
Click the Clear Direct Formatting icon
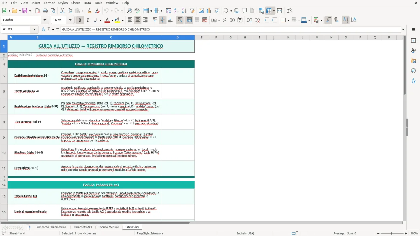[x=97, y=11]
